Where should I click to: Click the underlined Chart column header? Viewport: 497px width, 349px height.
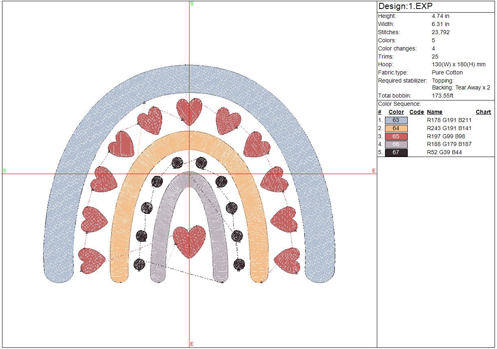483,112
